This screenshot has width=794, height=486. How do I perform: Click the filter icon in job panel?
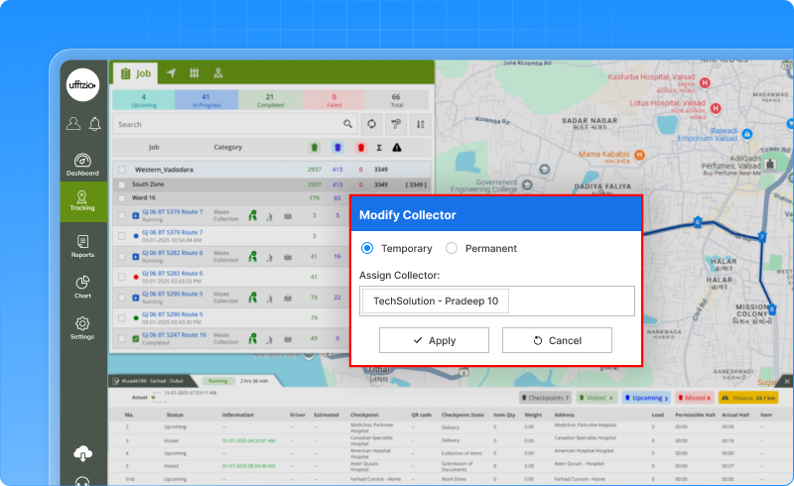click(x=395, y=124)
